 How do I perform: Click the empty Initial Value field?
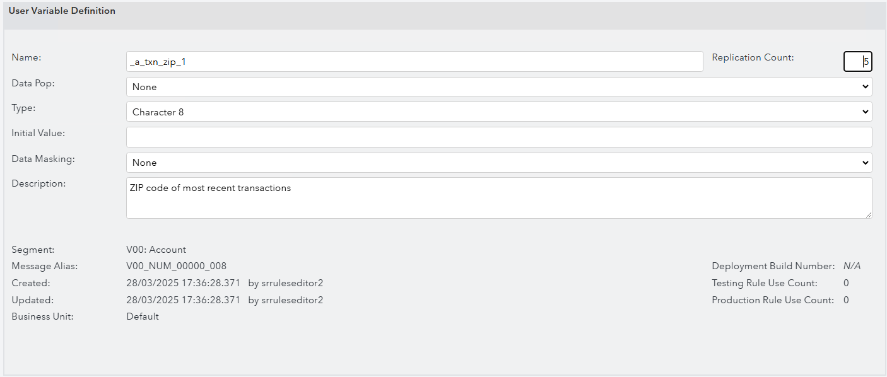pyautogui.click(x=498, y=137)
